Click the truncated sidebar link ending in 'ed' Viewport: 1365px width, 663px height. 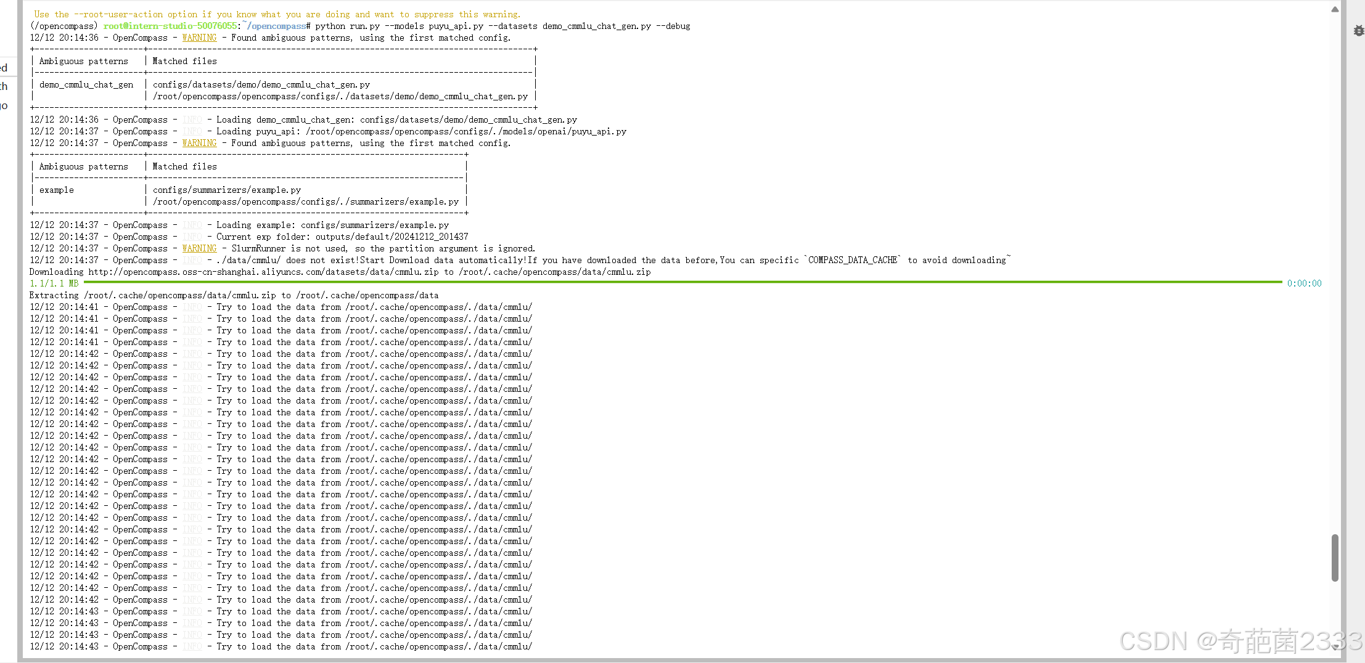point(4,67)
